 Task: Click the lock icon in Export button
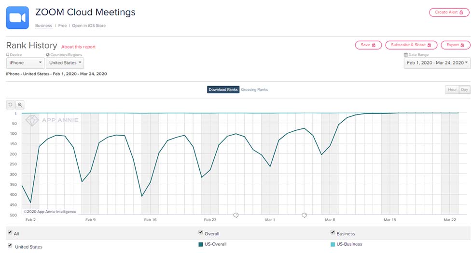pyautogui.click(x=462, y=45)
